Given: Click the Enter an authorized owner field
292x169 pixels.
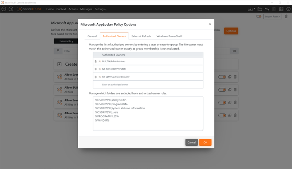Looking at the screenshot, I should coord(148,85).
